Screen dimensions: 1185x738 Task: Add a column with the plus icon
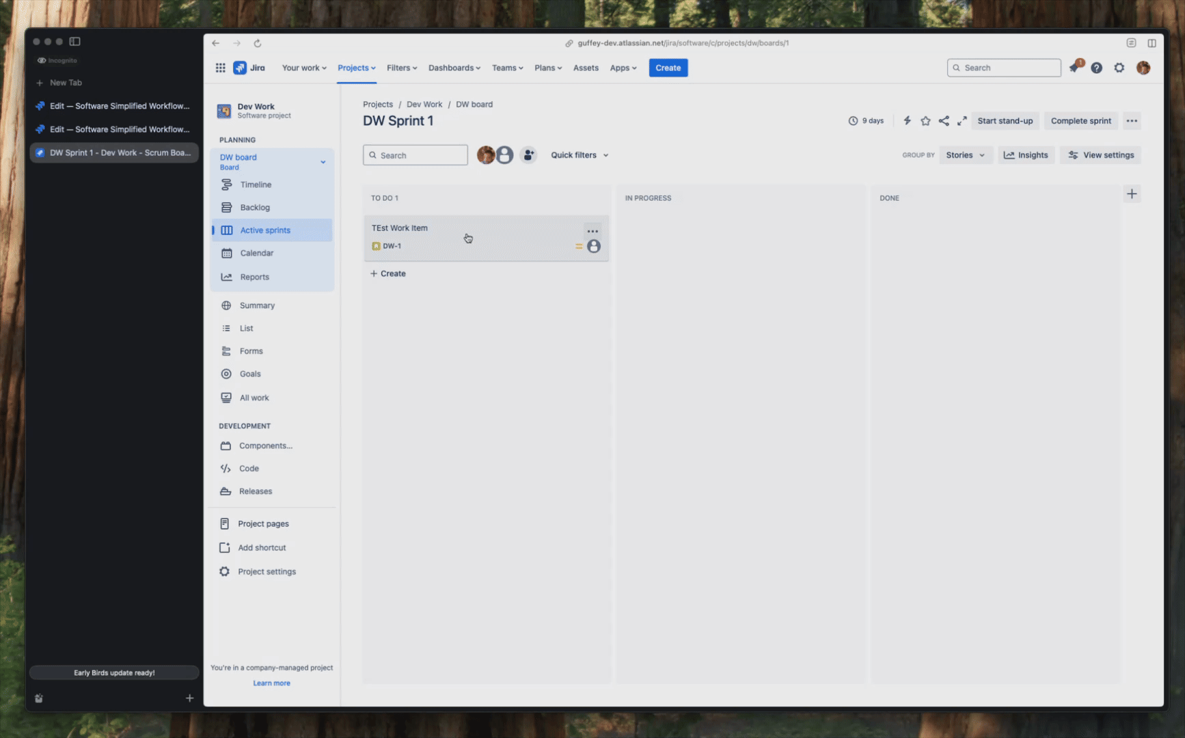[x=1132, y=194]
